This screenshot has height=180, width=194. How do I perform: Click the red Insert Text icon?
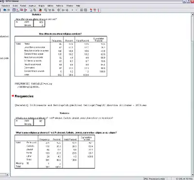tap(98, 10)
